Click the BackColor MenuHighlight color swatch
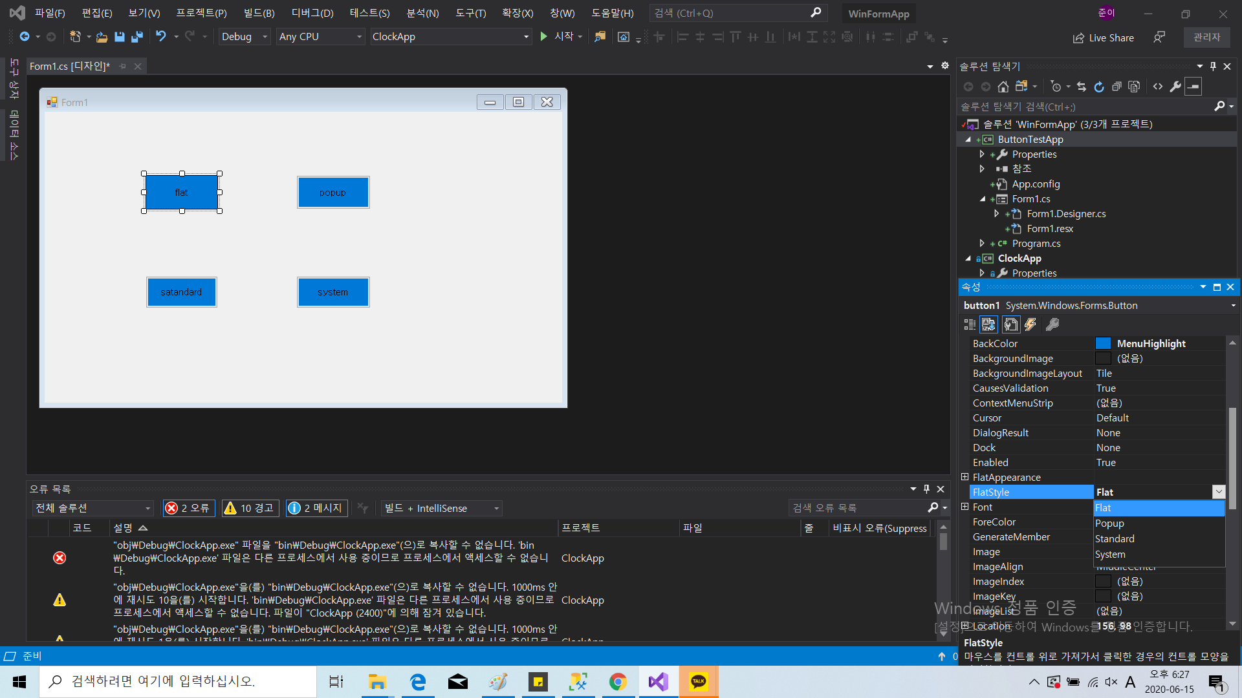 coord(1103,344)
